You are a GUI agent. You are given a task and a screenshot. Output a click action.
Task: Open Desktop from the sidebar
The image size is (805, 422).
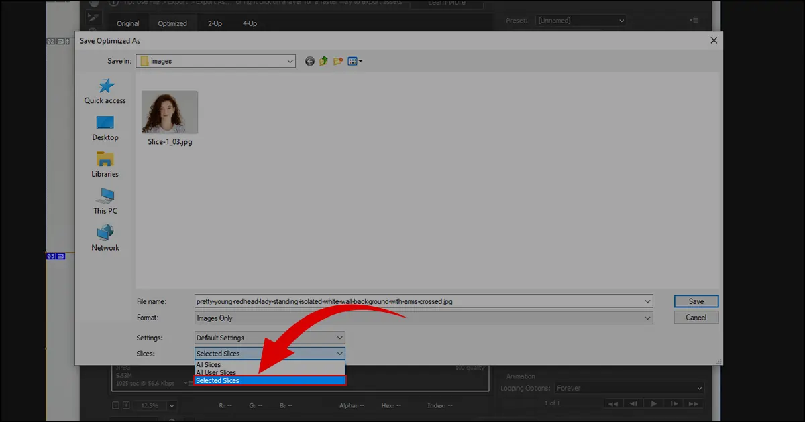[105, 129]
